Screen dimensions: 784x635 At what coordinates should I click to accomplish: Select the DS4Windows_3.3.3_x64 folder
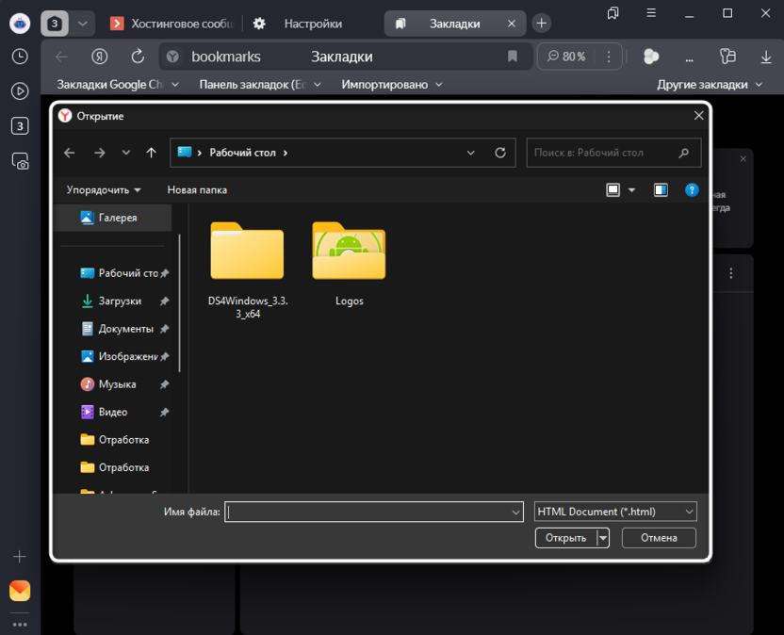(x=247, y=266)
